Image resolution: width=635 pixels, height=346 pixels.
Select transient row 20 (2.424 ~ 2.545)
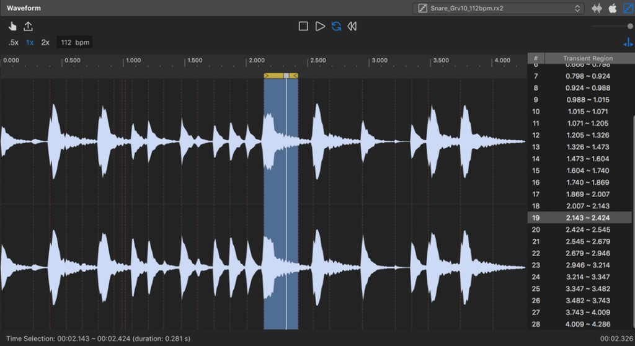[x=580, y=229]
